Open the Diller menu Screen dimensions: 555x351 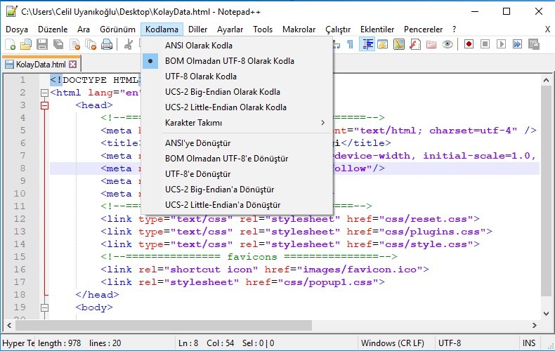(197, 29)
